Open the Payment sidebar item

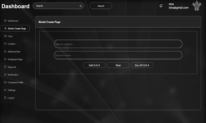coord(12,67)
